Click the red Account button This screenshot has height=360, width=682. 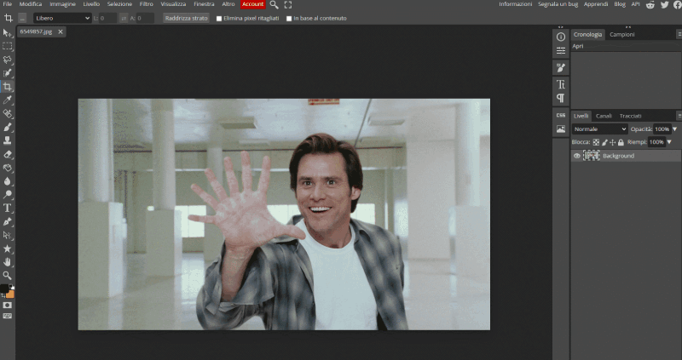252,4
